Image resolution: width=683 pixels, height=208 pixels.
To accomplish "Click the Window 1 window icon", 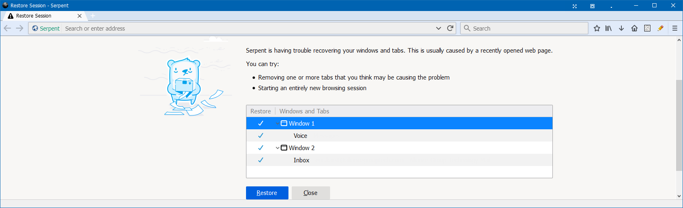I will [284, 123].
